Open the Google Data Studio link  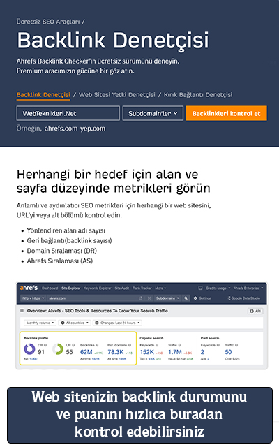click(x=243, y=298)
